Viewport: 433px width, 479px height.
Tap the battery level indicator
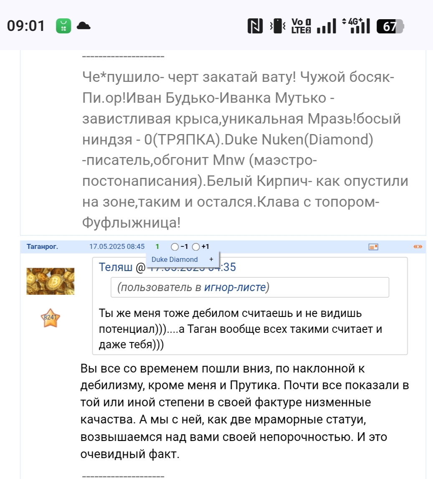[x=390, y=26]
